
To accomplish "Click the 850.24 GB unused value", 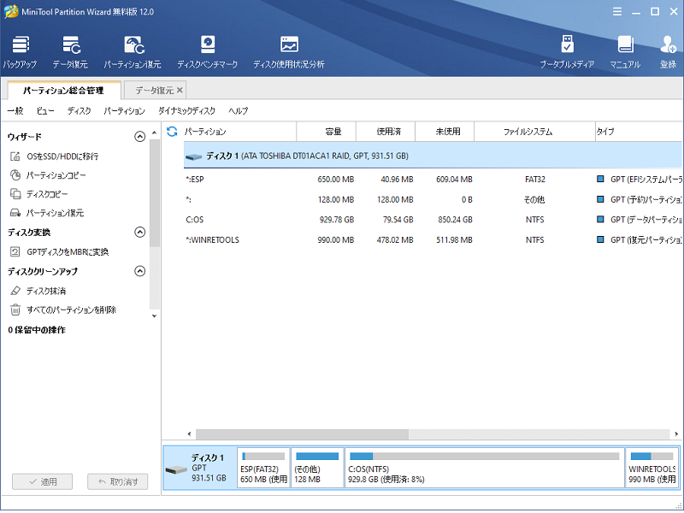I will click(456, 220).
